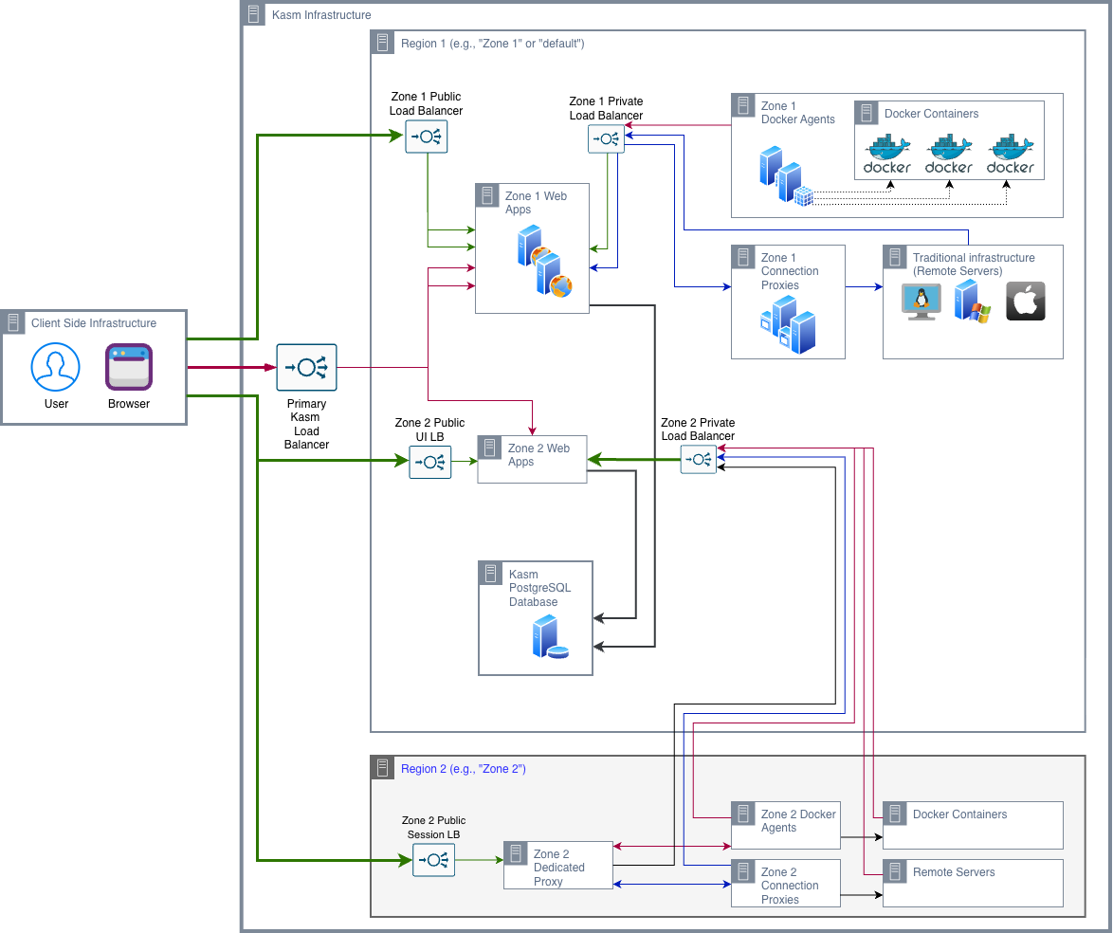Select the Zone 2 Public Session LB icon
The width and height of the screenshot is (1113, 933).
(433, 860)
